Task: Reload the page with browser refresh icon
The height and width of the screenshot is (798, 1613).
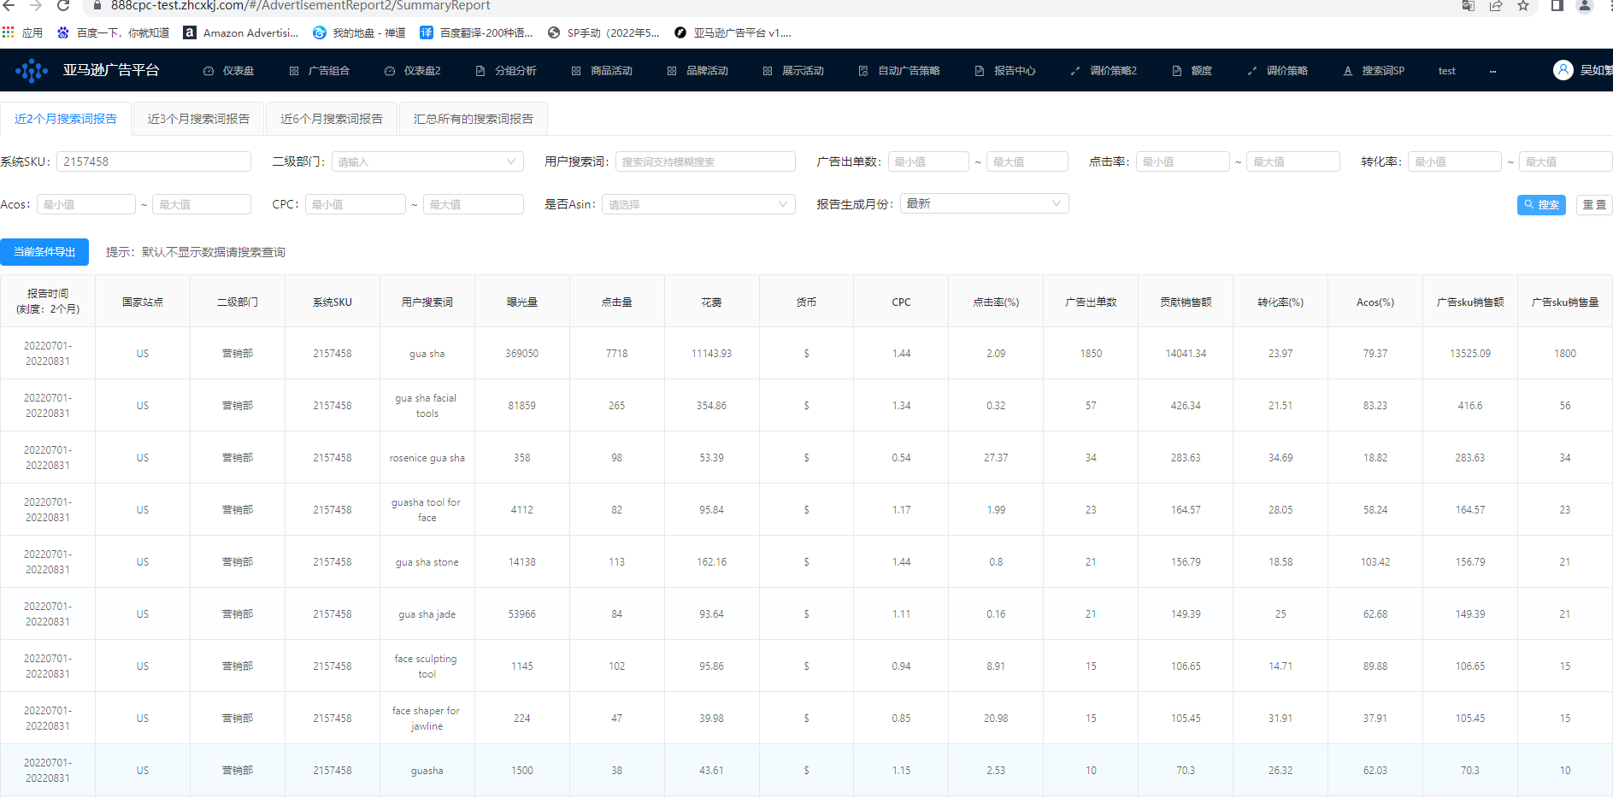Action: [x=63, y=6]
